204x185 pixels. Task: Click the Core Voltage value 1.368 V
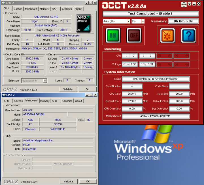[x=63, y=30]
